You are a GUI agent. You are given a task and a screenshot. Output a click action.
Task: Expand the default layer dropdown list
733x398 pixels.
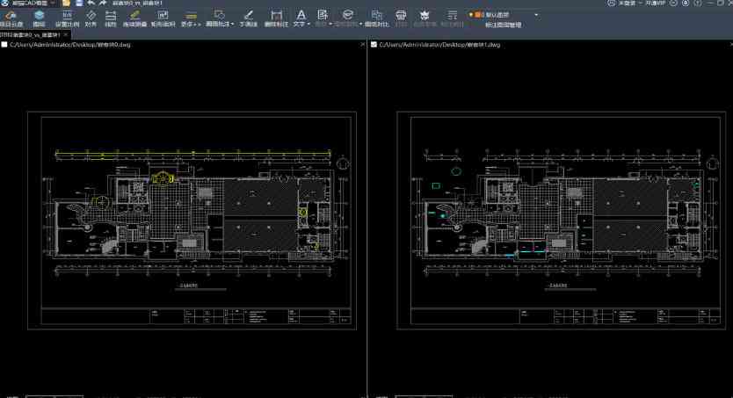click(x=537, y=15)
